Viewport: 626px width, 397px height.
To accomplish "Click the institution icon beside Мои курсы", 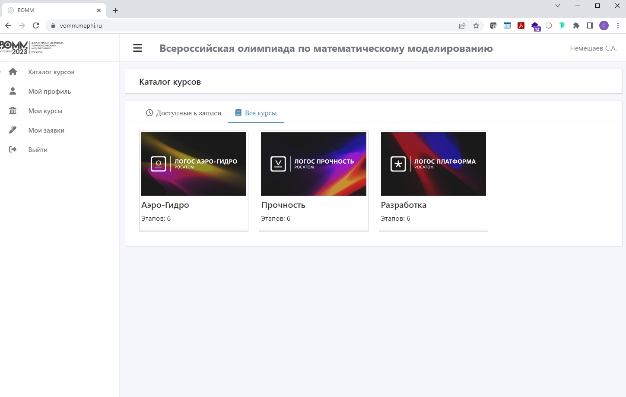I will [13, 111].
